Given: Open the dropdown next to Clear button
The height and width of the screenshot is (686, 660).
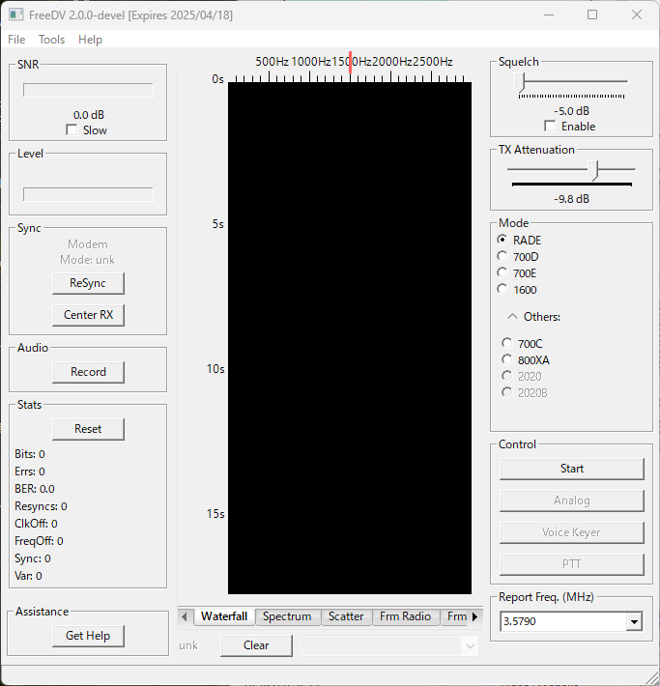Looking at the screenshot, I should point(470,645).
